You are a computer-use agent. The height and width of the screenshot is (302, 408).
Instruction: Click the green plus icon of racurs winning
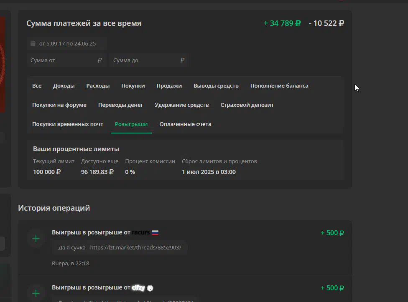click(36, 238)
